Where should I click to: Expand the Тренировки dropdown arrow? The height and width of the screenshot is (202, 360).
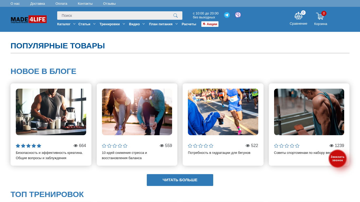coord(124,24)
